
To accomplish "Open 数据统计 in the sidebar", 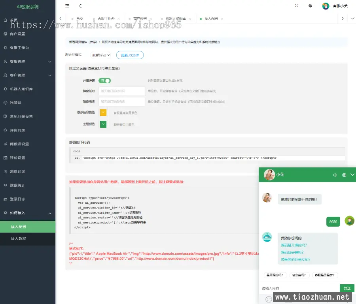I will pos(27,185).
